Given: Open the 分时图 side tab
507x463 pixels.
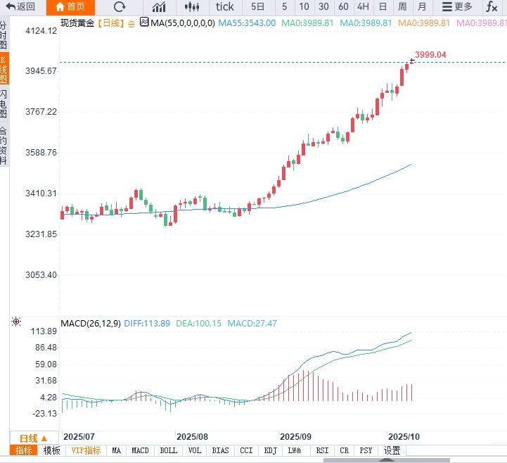Looking at the screenshot, I should click(4, 34).
